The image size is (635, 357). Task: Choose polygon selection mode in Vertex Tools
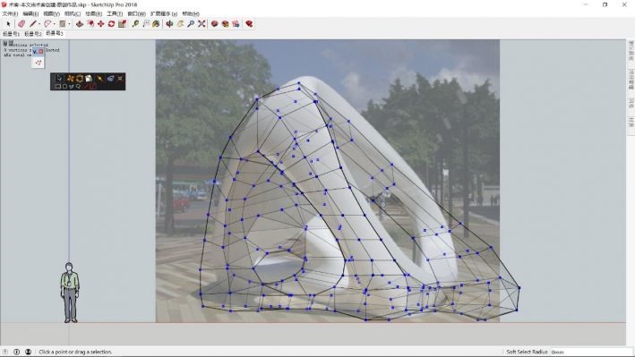[x=72, y=87]
